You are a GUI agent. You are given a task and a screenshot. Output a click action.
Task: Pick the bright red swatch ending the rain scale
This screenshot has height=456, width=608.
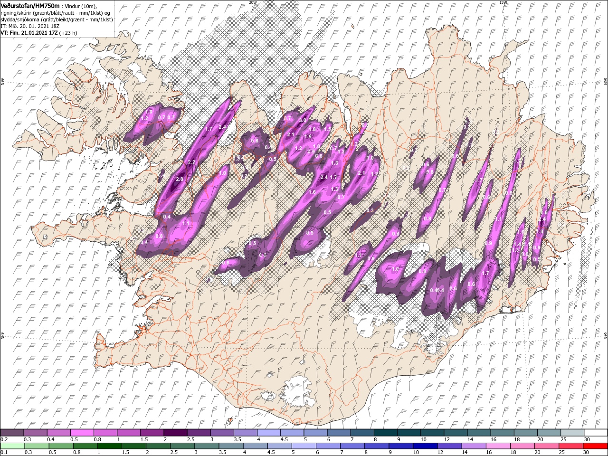(595, 446)
